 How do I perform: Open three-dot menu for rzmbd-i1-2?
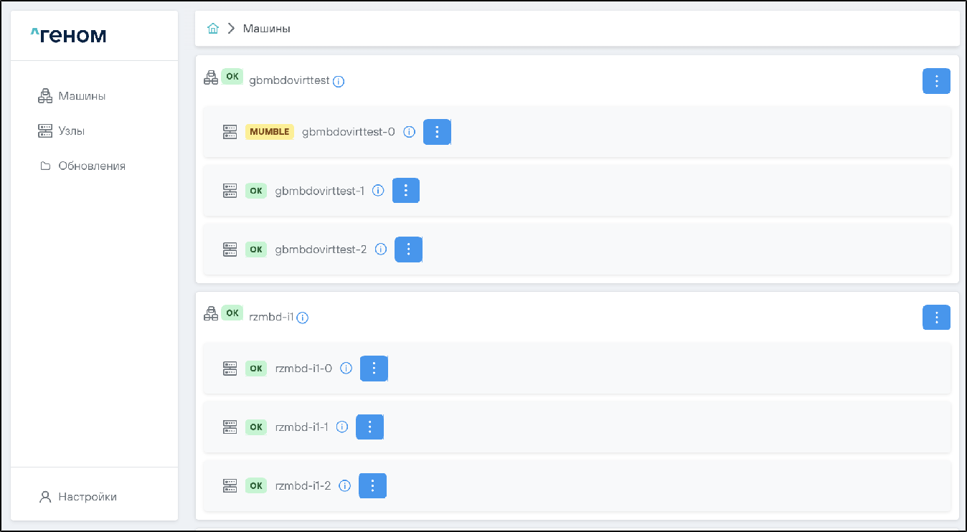click(x=372, y=486)
